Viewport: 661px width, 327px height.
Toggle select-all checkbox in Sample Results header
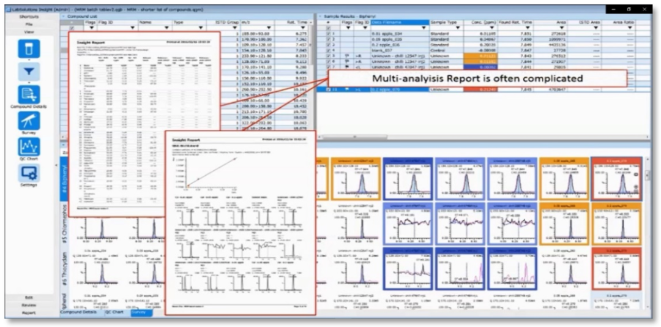[327, 28]
